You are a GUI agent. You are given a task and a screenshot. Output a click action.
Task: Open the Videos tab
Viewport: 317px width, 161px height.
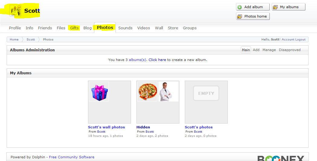(143, 28)
